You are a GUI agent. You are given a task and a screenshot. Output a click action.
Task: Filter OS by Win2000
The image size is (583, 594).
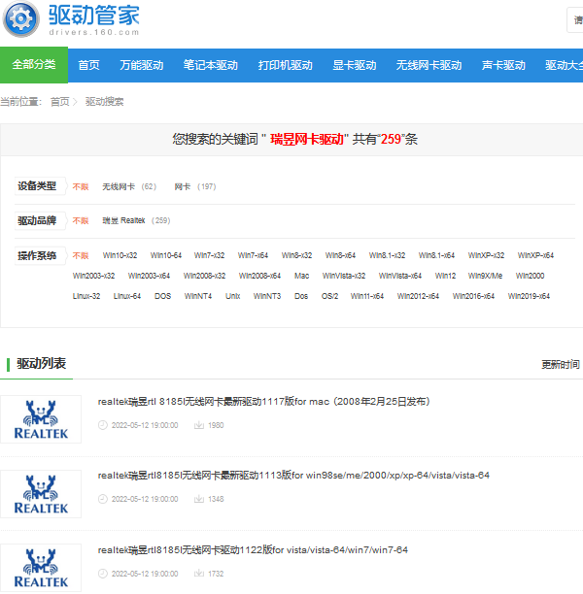[x=530, y=276]
